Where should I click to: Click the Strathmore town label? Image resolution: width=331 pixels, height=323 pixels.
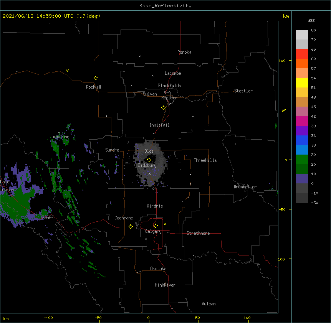coord(198,233)
